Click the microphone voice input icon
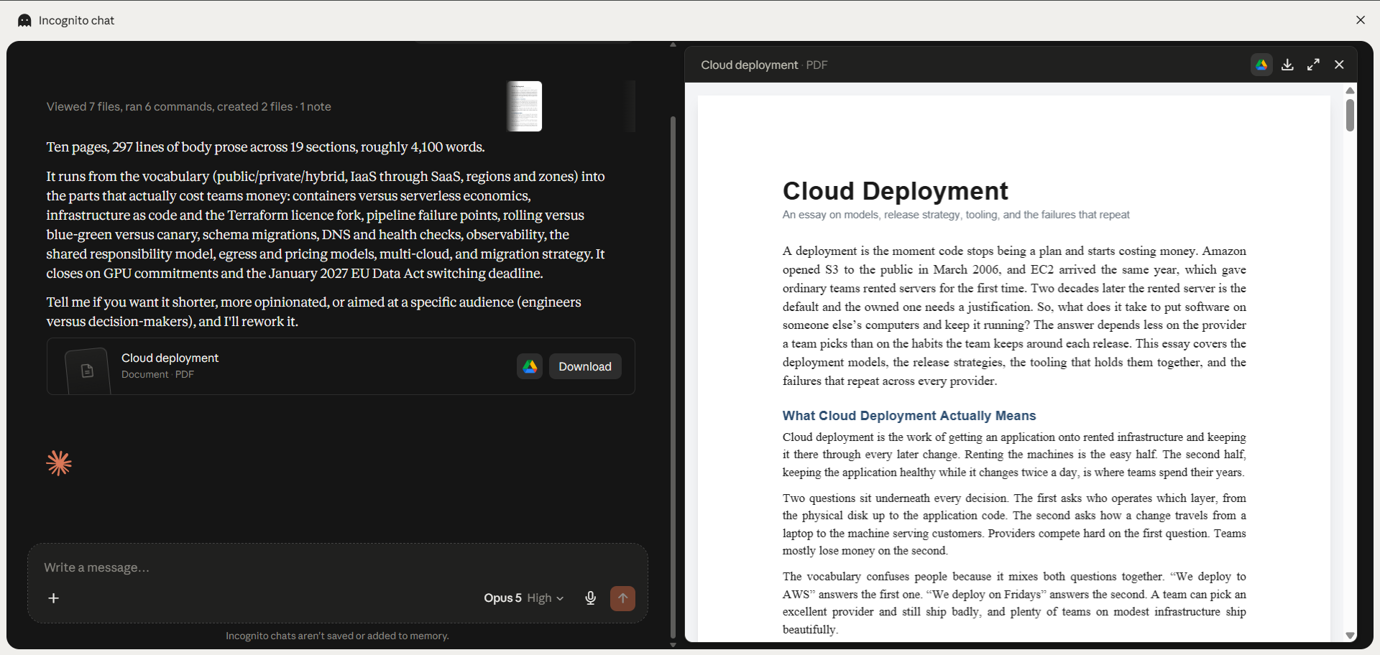Image resolution: width=1380 pixels, height=655 pixels. click(x=591, y=598)
